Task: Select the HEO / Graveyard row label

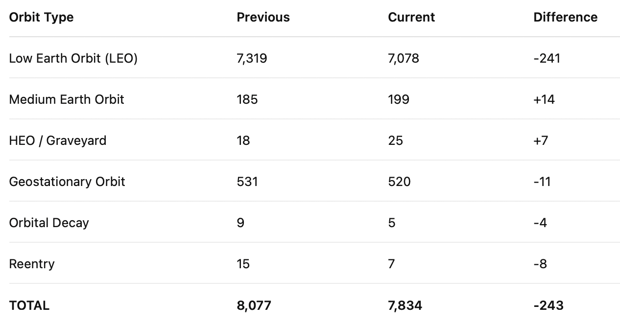Action: pyautogui.click(x=58, y=141)
